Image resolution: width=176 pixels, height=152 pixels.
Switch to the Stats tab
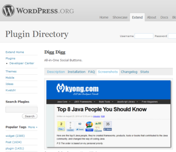[x=144, y=72]
